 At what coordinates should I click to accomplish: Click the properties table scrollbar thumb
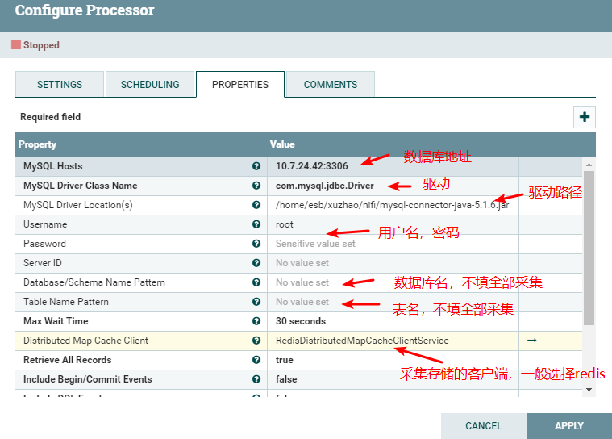[x=589, y=248]
